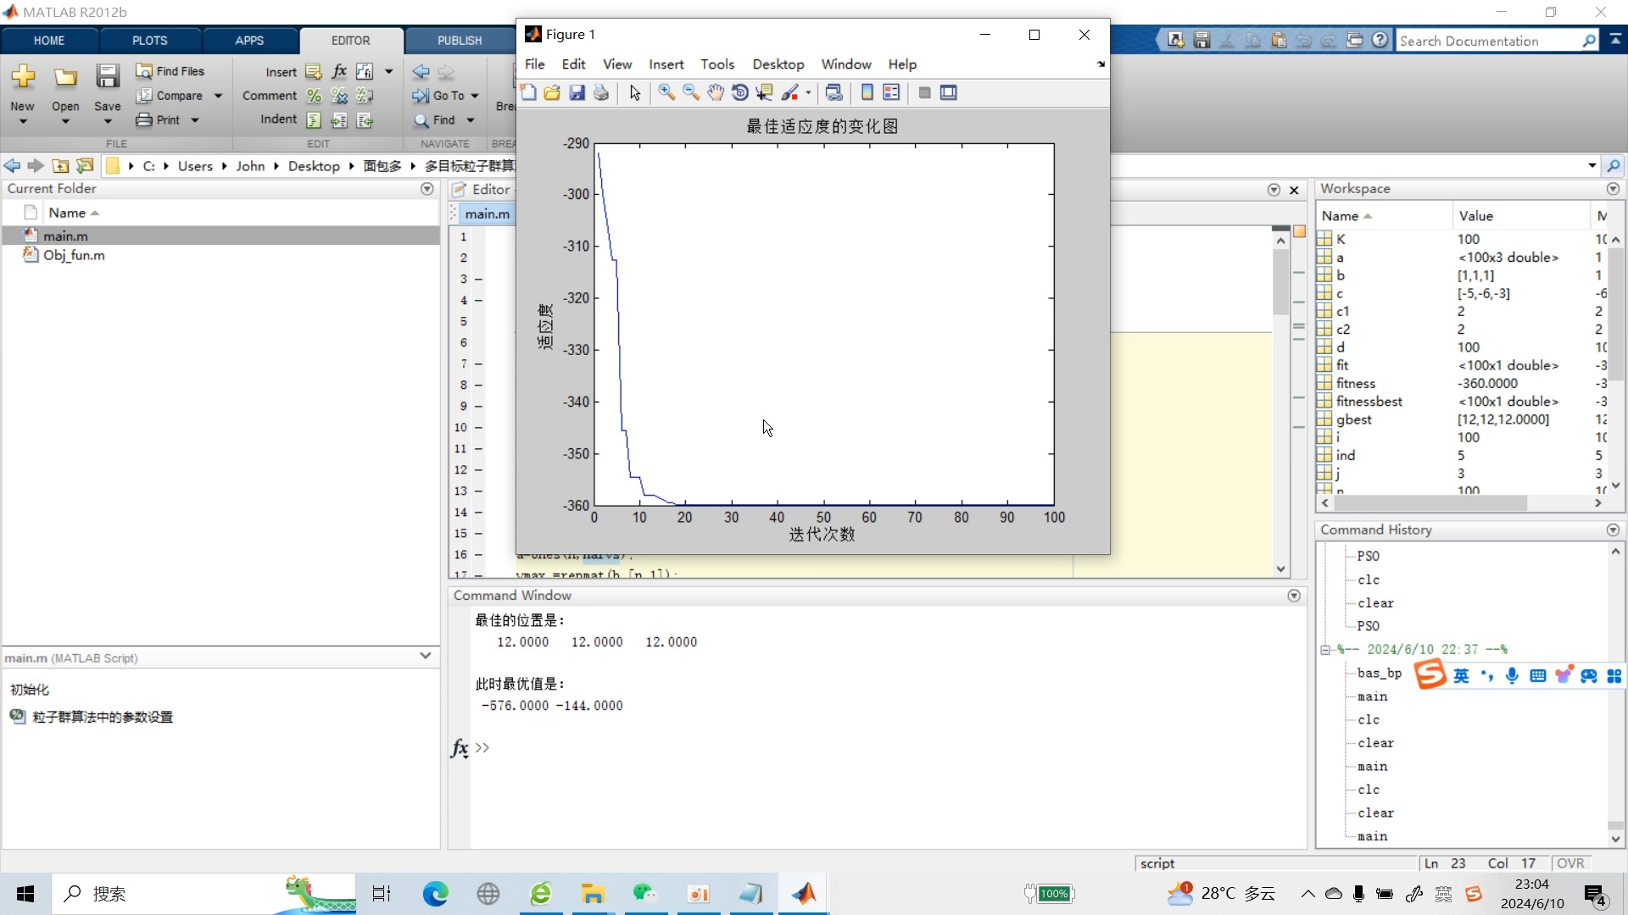The image size is (1628, 915).
Task: Toggle the Insert Legend button
Action: (891, 93)
